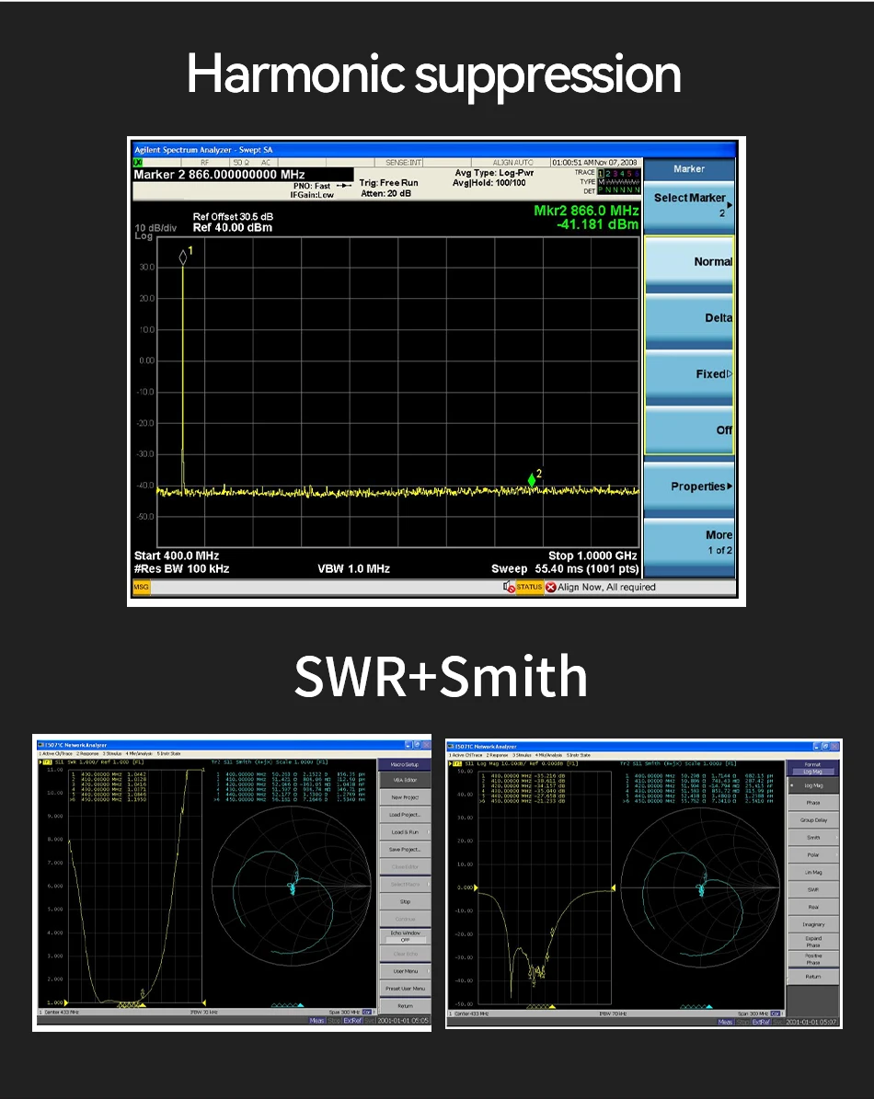Expand the Fixed marker submenu

688,374
